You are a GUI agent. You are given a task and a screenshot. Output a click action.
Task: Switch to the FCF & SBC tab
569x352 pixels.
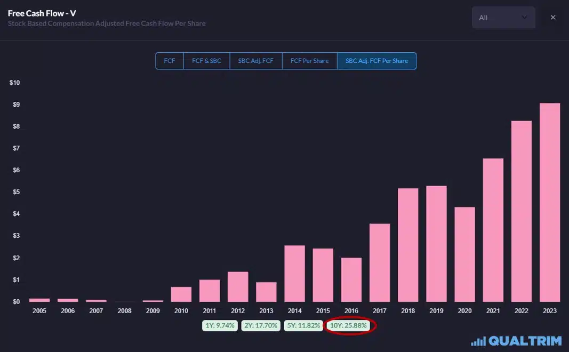207,60
